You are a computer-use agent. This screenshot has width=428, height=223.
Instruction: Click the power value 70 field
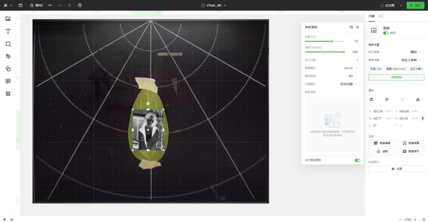356,41
